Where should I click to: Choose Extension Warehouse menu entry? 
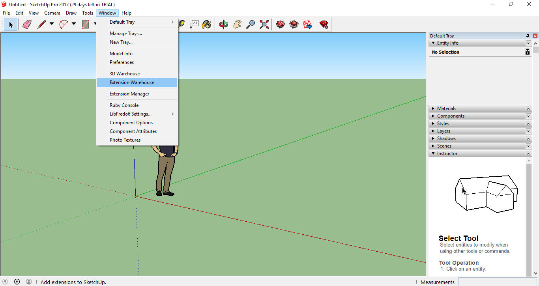coord(137,82)
